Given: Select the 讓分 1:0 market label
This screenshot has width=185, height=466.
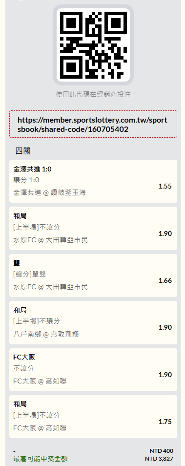Looking at the screenshot, I should pos(26,180).
